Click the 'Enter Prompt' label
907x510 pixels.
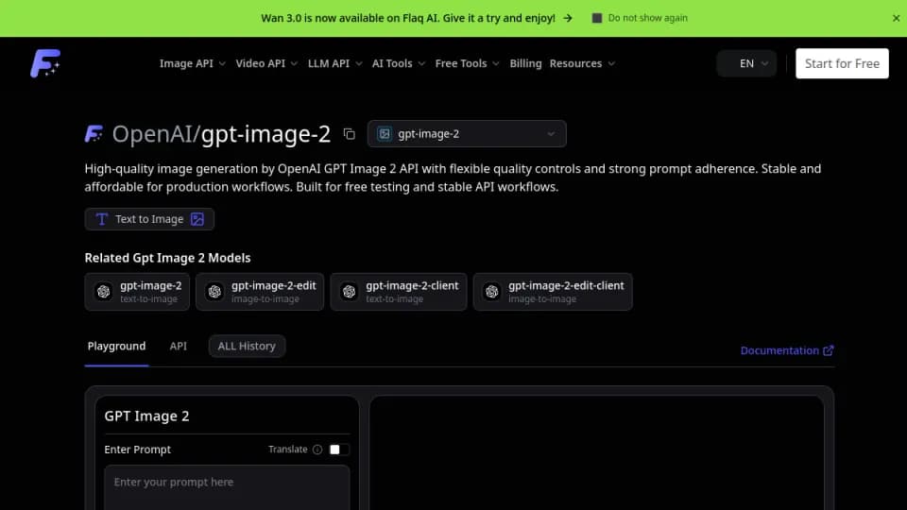(x=138, y=450)
